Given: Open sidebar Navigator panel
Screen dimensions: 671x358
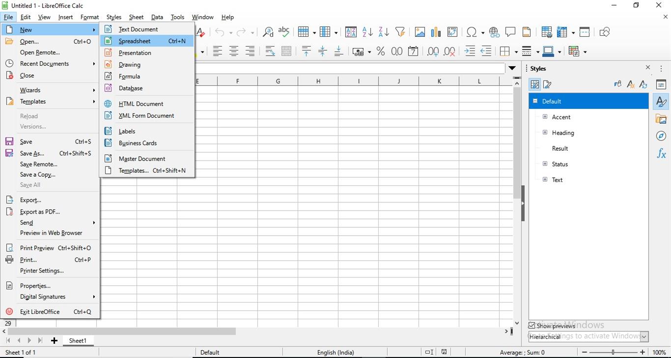Looking at the screenshot, I should pyautogui.click(x=661, y=136).
